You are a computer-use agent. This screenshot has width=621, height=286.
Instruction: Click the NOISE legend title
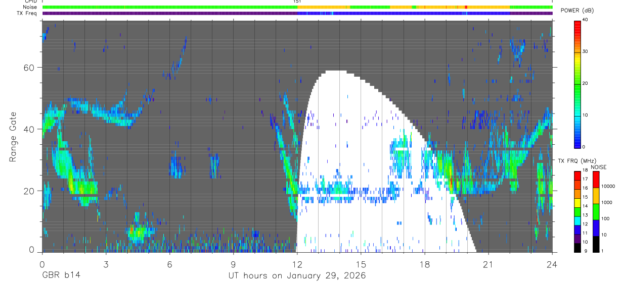click(x=599, y=167)
